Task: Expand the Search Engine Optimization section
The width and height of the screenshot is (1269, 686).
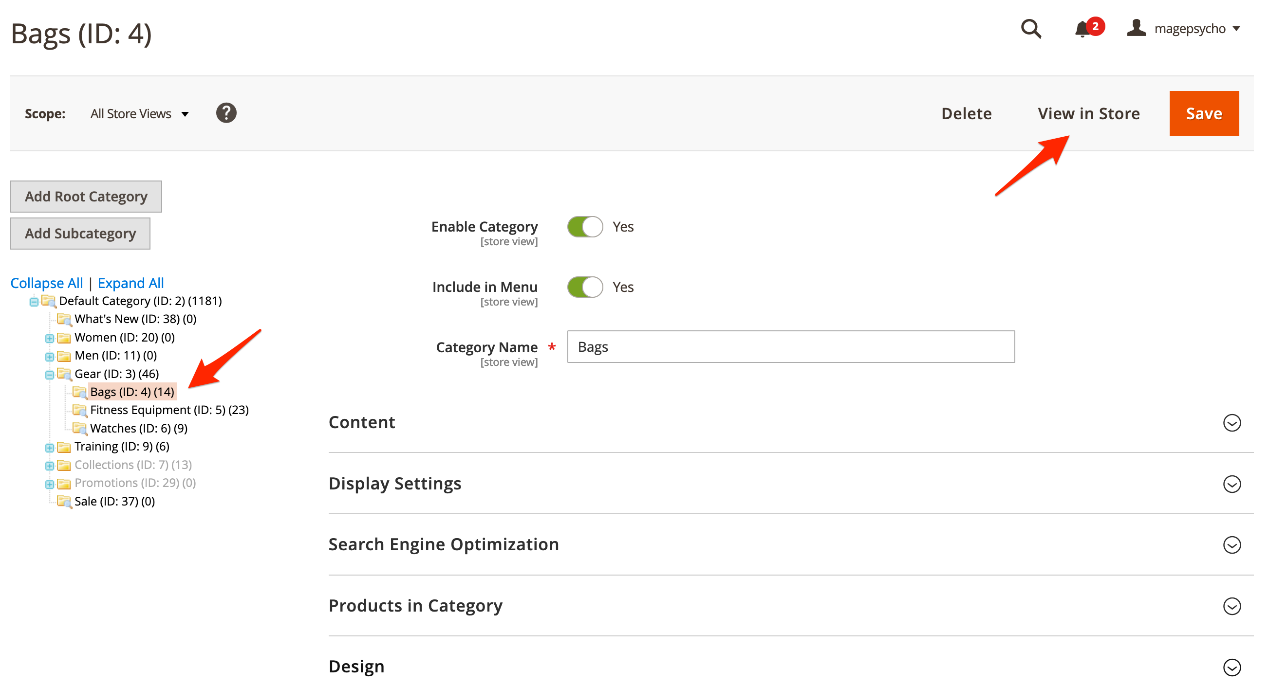Action: click(1231, 545)
